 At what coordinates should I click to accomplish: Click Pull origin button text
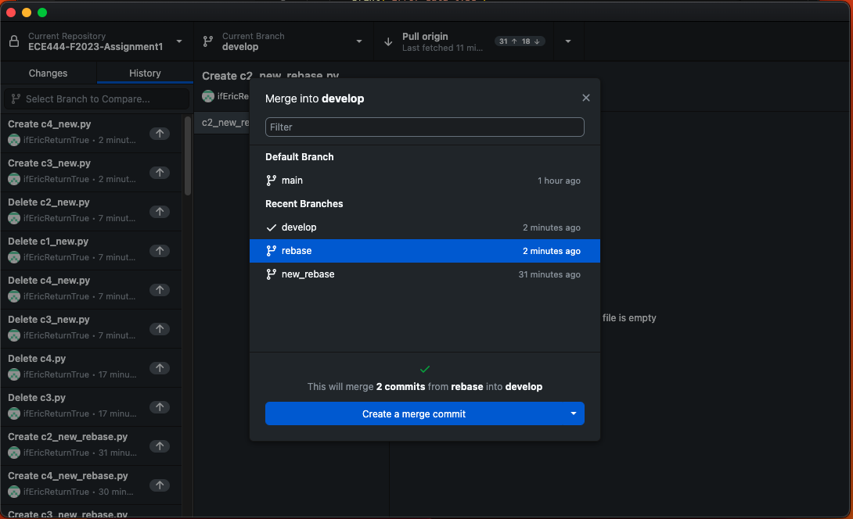(425, 37)
